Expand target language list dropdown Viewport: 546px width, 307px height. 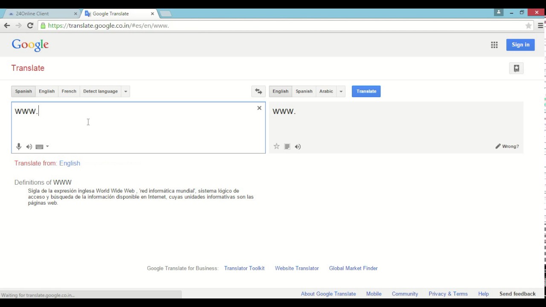click(x=341, y=91)
